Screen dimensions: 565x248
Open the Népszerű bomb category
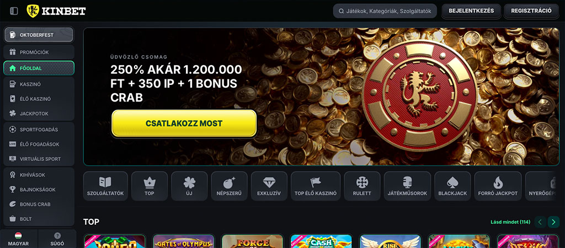click(229, 186)
